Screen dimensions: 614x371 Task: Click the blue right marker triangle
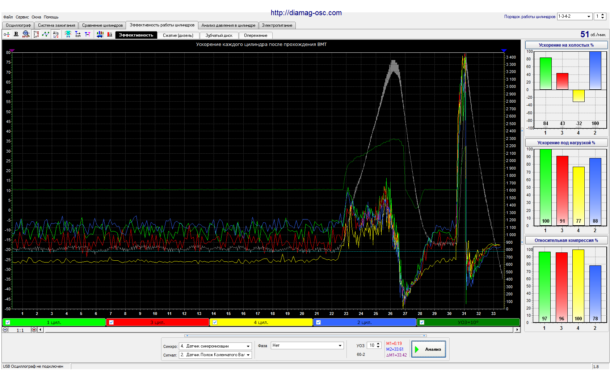[x=504, y=51]
